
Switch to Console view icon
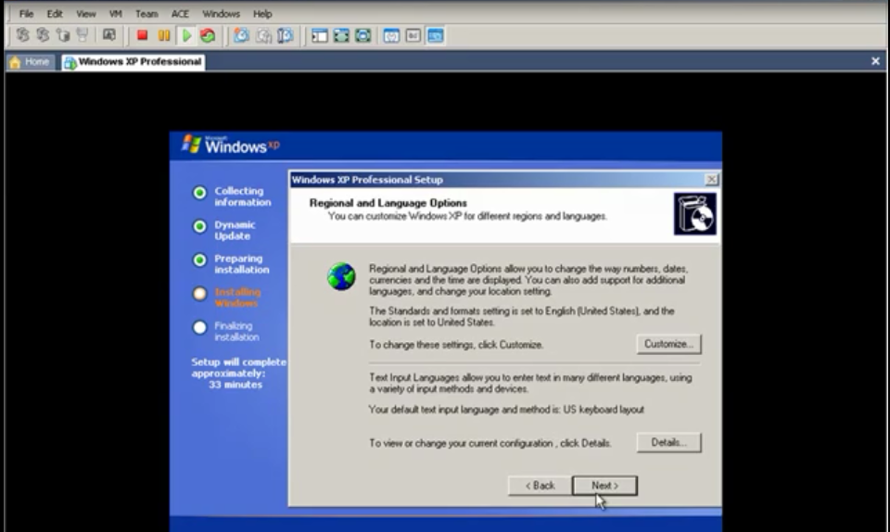436,36
